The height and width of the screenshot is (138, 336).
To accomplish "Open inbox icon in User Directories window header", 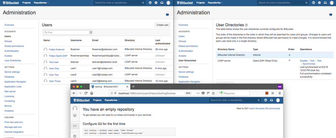I will (x=325, y=3).
